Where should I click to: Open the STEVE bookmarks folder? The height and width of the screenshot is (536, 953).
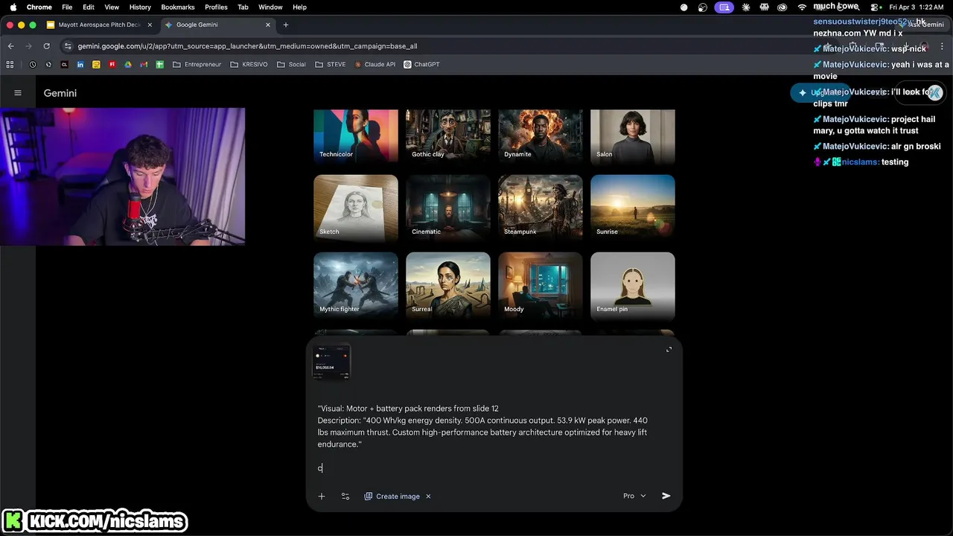click(330, 65)
